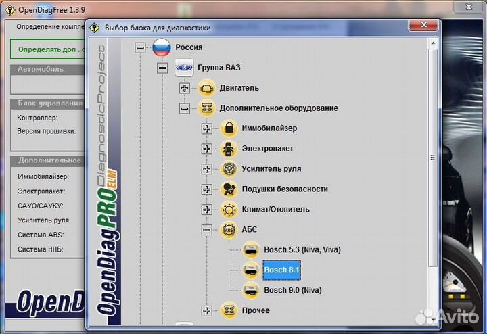Click the padlock icon for Иммобилайзер

coord(229,128)
